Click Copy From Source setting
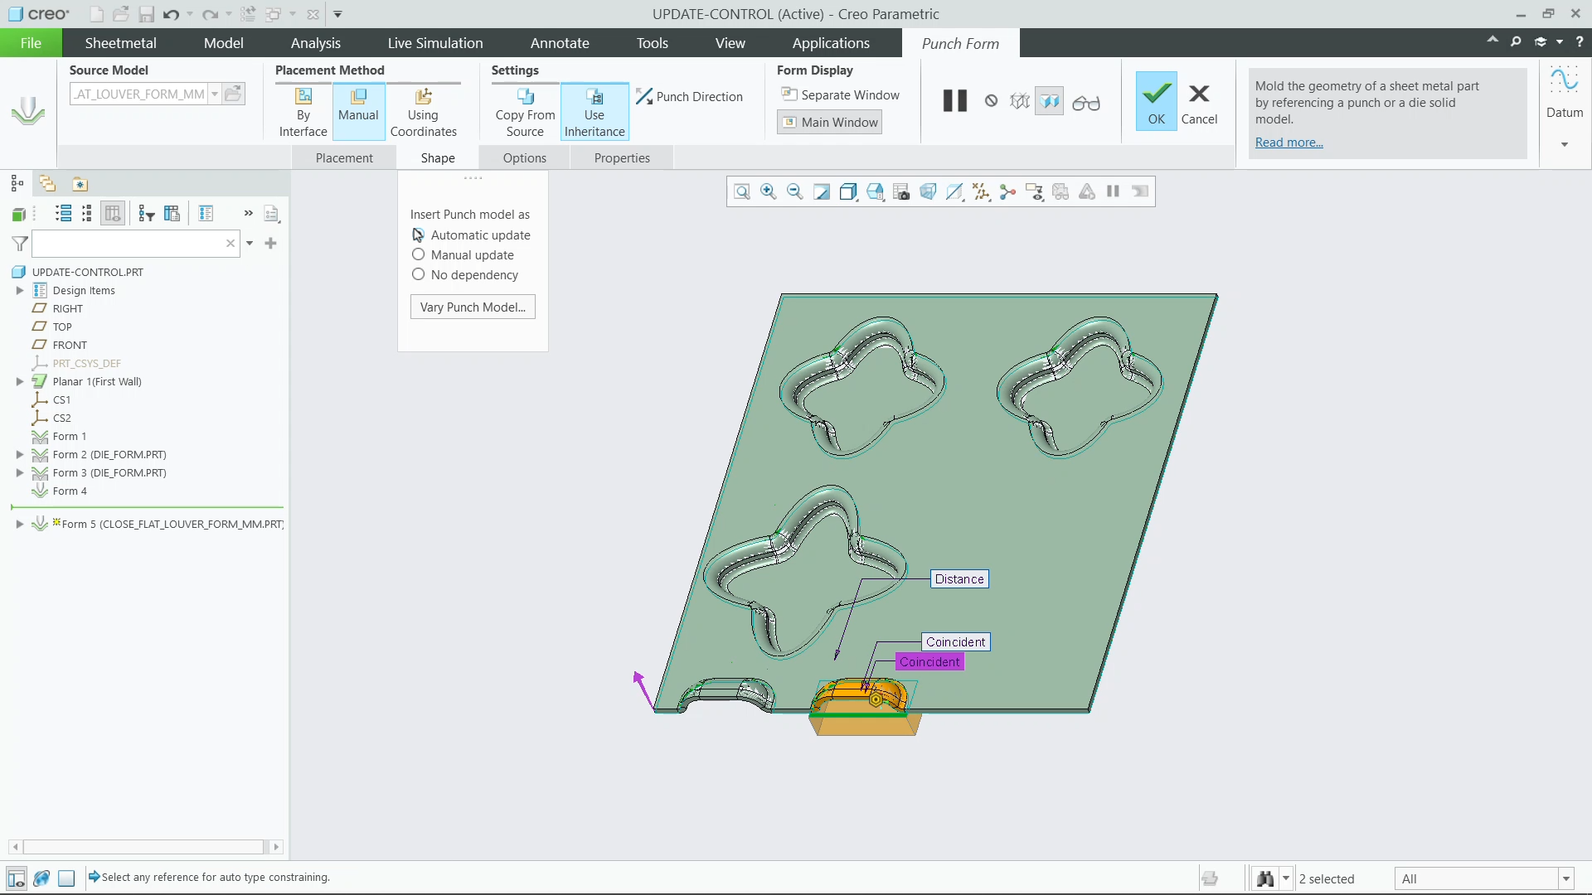1592x895 pixels. click(525, 112)
